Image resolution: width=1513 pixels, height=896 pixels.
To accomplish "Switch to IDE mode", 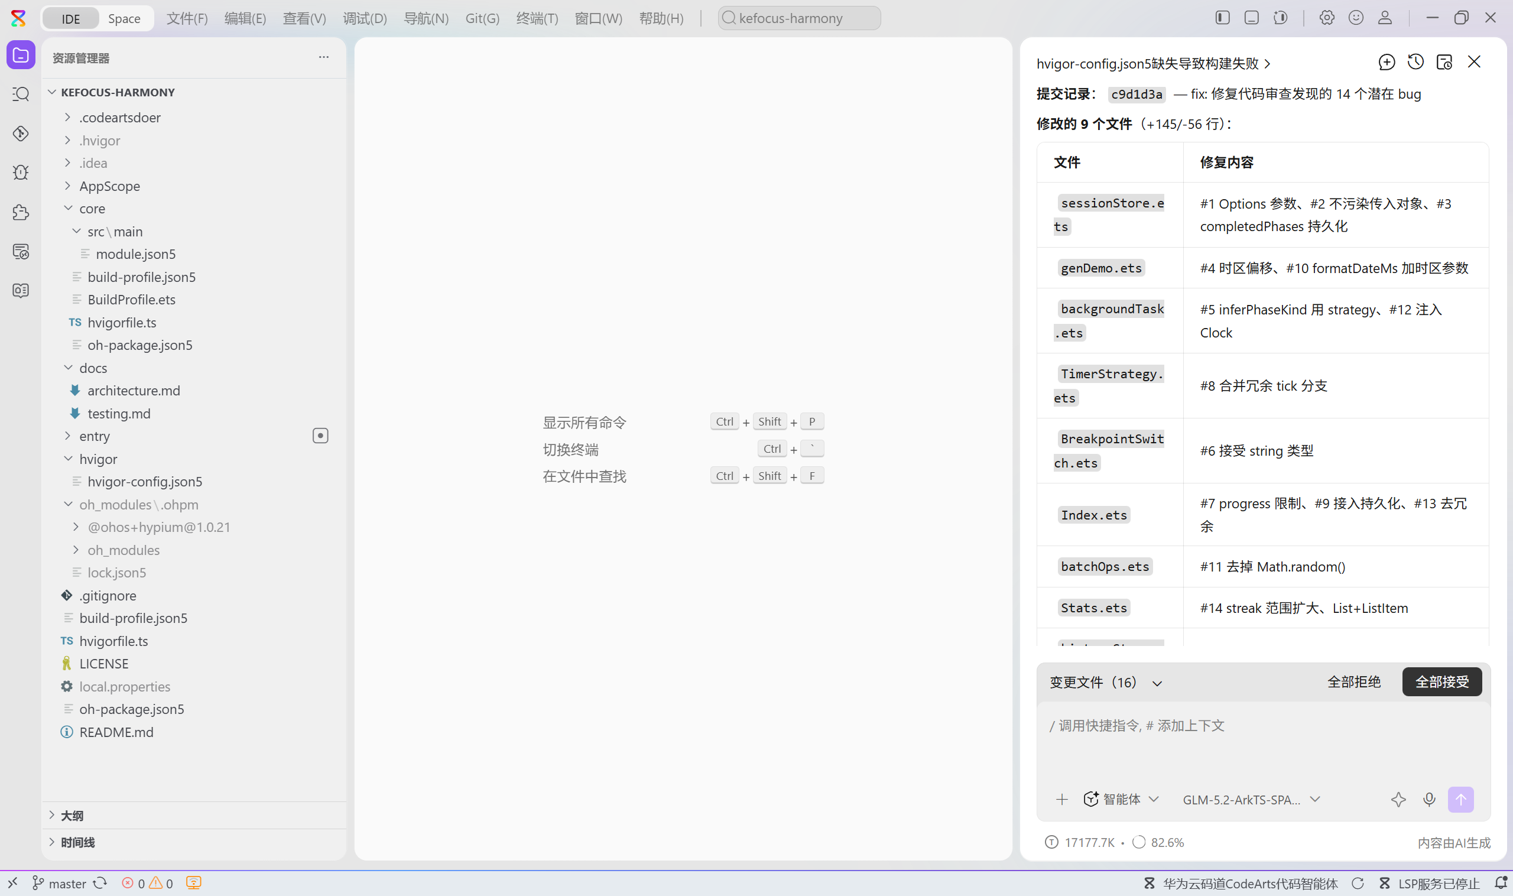I will tap(71, 18).
